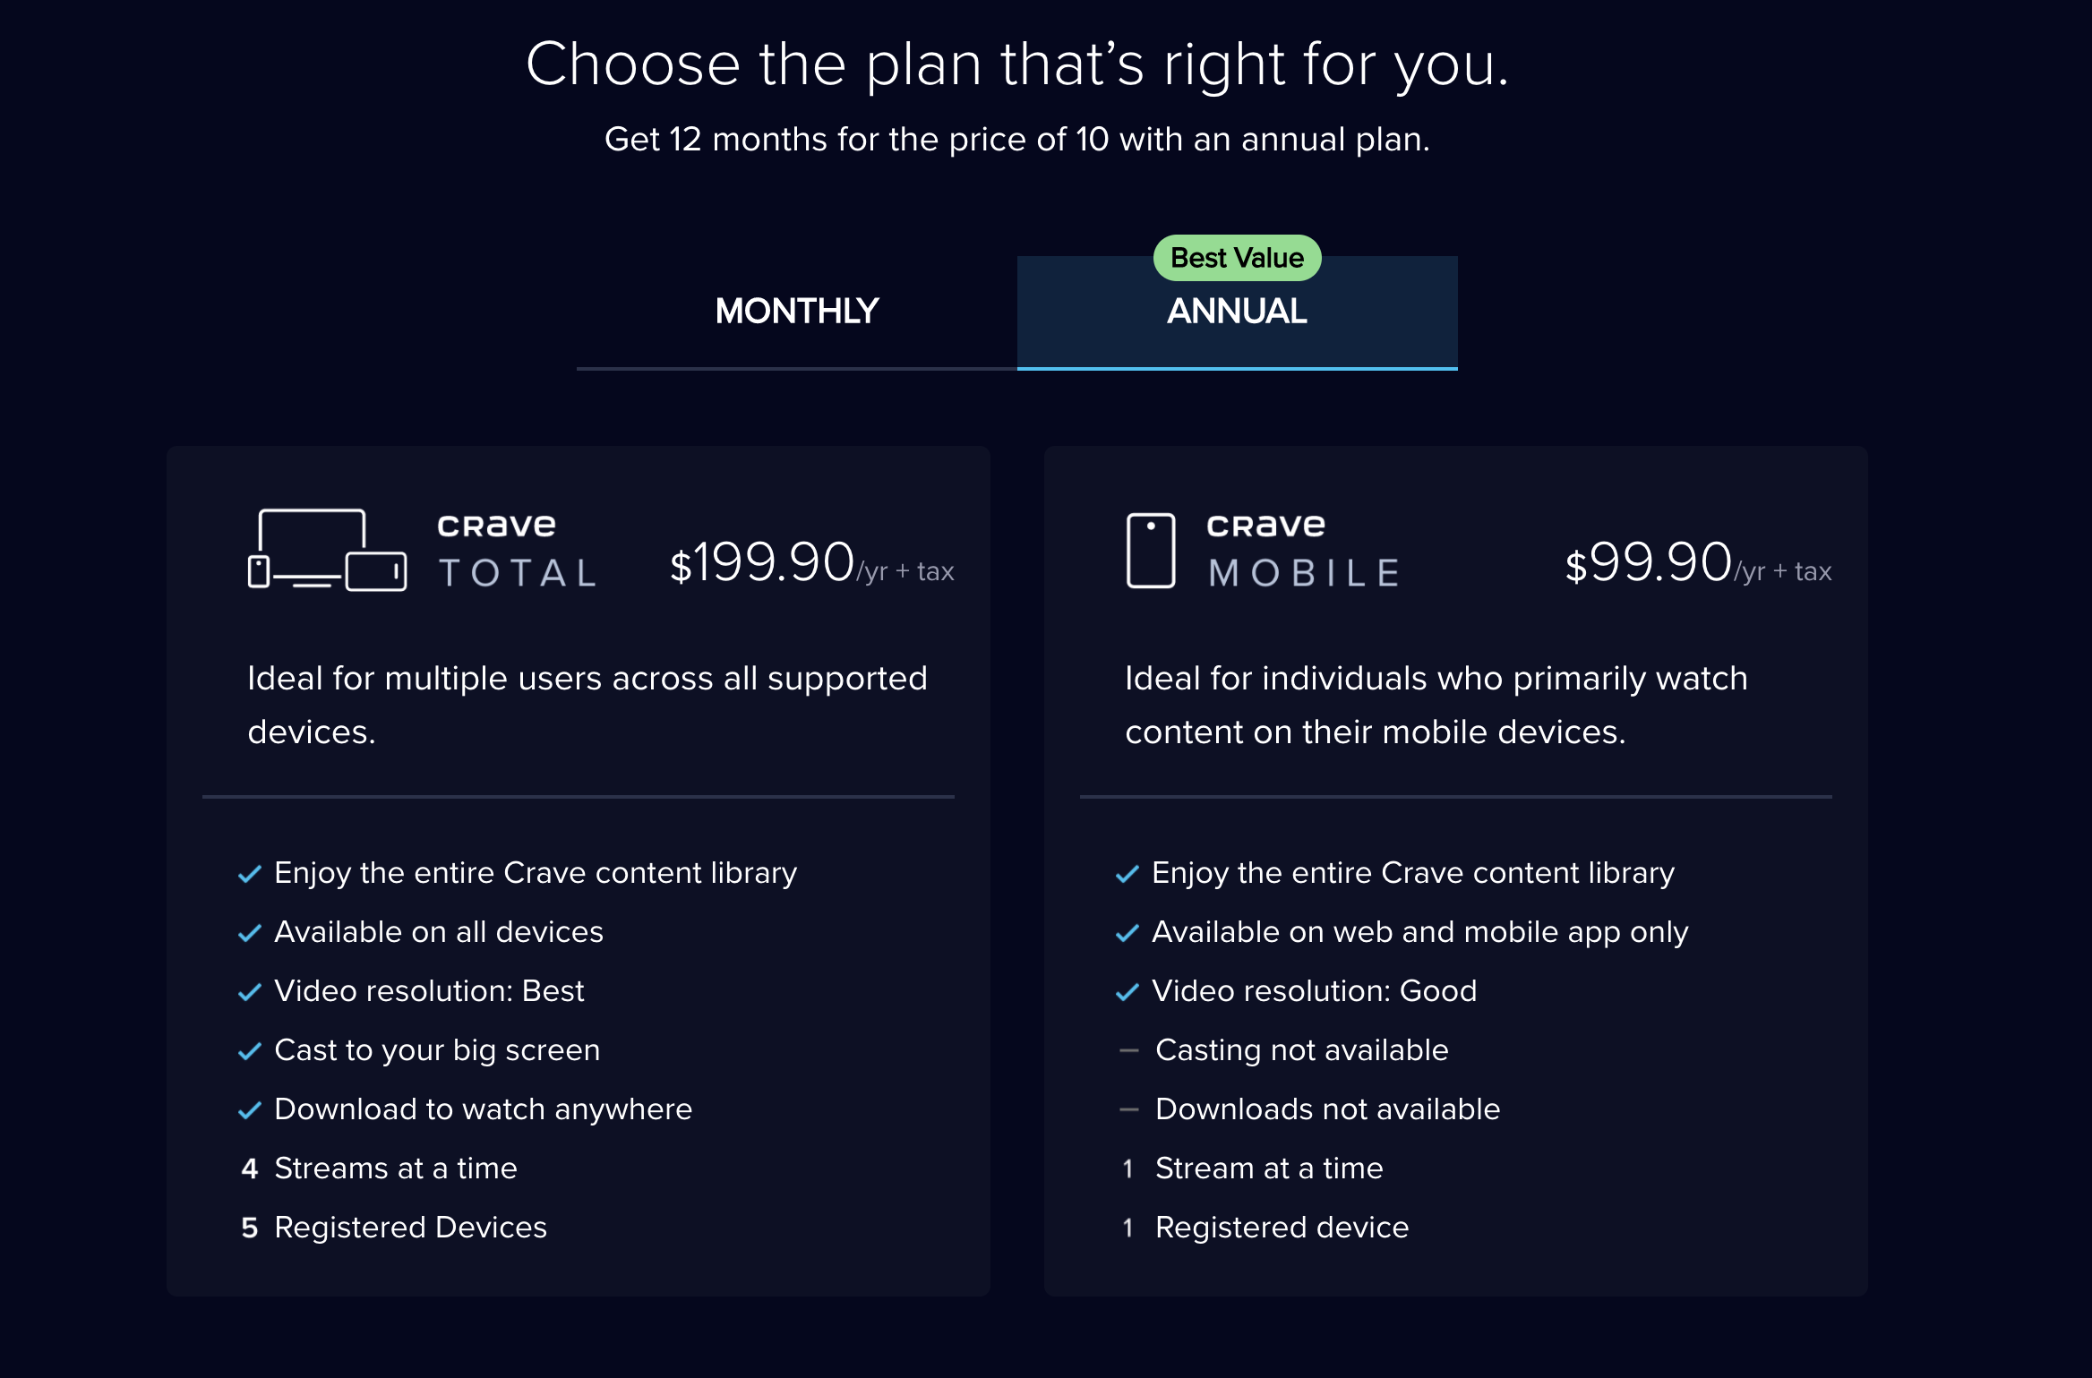Click the Best Value green badge
This screenshot has width=2092, height=1378.
pos(1237,258)
